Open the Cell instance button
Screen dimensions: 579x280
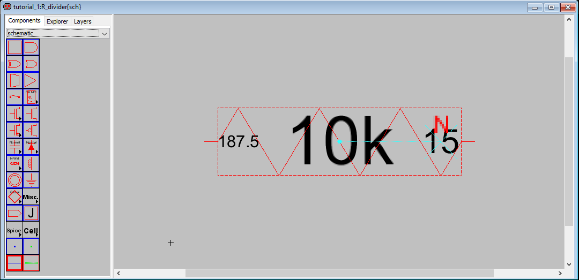click(x=31, y=230)
